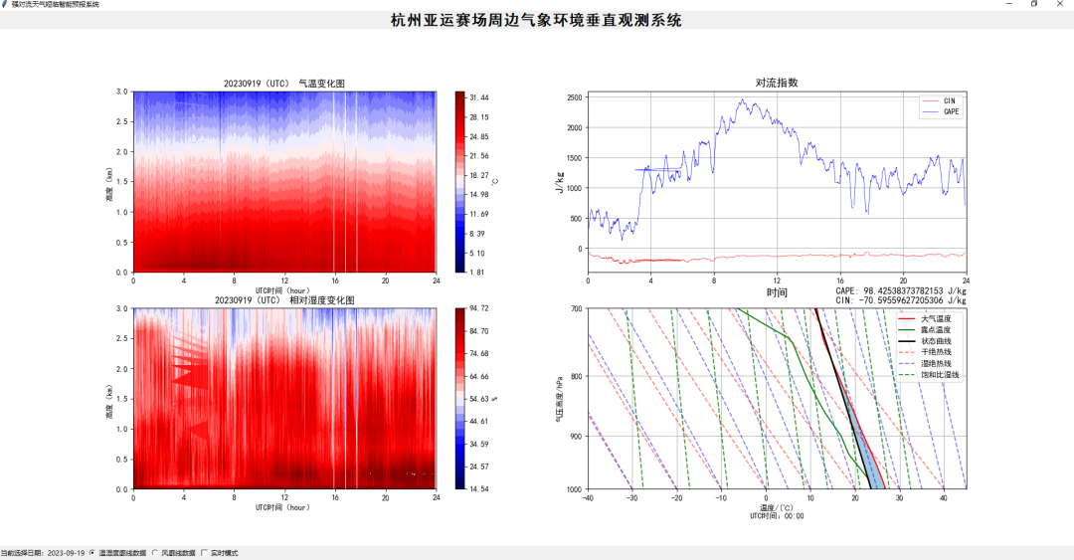Click the 露点温度 legend entry
The image size is (1074, 560).
click(926, 329)
